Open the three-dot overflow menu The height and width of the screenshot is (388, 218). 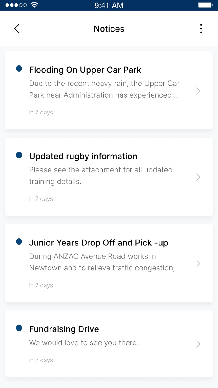[201, 28]
